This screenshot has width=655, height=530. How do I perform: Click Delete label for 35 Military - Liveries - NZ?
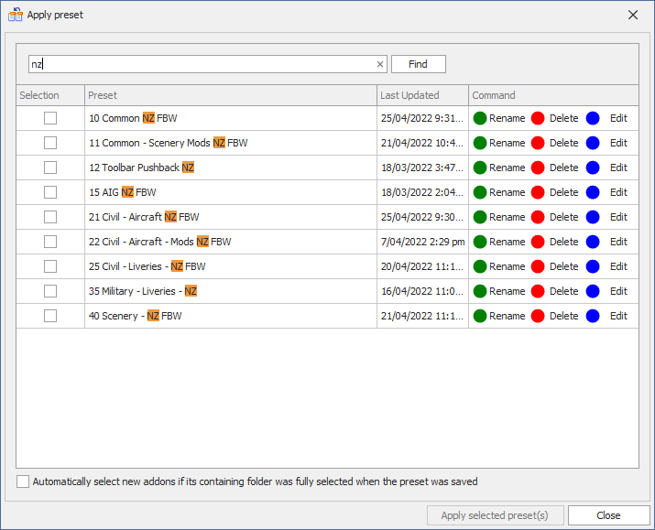point(564,291)
